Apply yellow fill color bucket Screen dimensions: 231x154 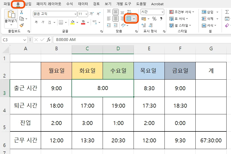[x=72, y=22]
